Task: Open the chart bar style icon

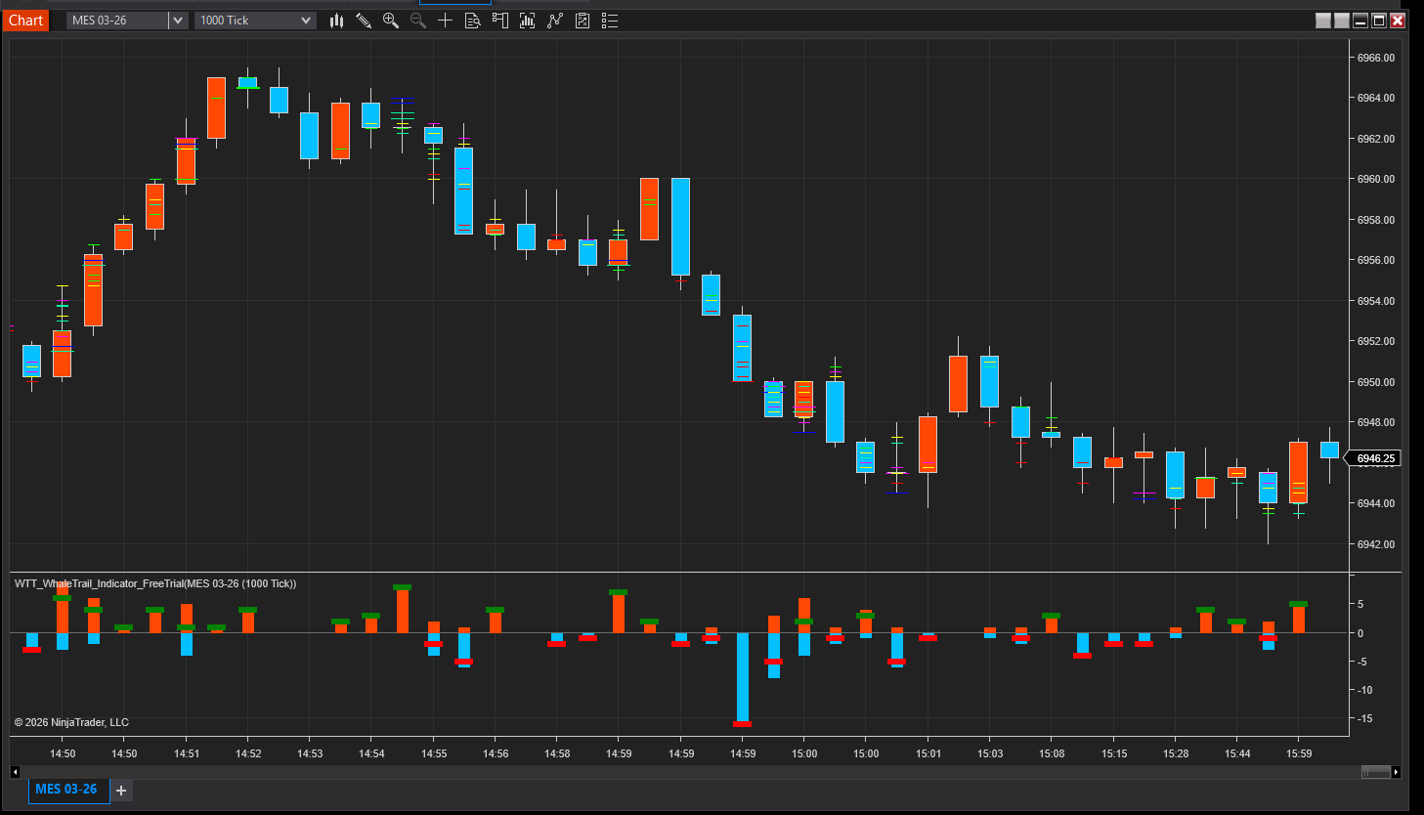Action: coord(336,21)
